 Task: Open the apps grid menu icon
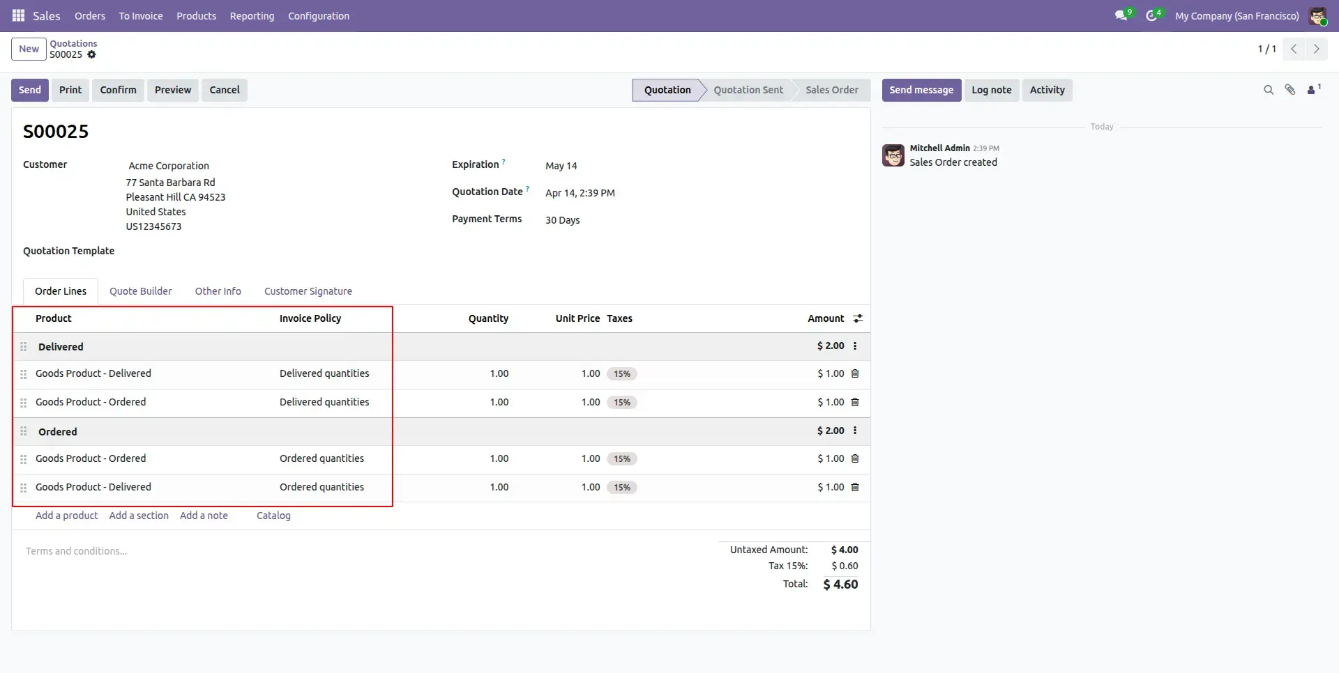(x=18, y=15)
